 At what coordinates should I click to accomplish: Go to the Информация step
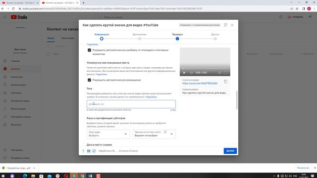[x=102, y=37]
